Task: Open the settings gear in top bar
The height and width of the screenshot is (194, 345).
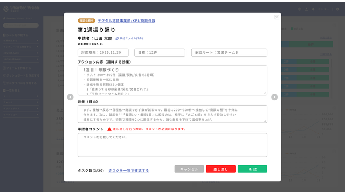Action: click(x=337, y=9)
